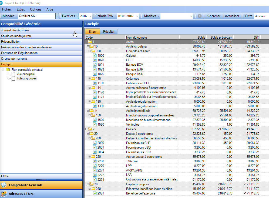Screen dimensions: 269x198
Task: Open the Extras menu
Action: (x=21, y=9)
